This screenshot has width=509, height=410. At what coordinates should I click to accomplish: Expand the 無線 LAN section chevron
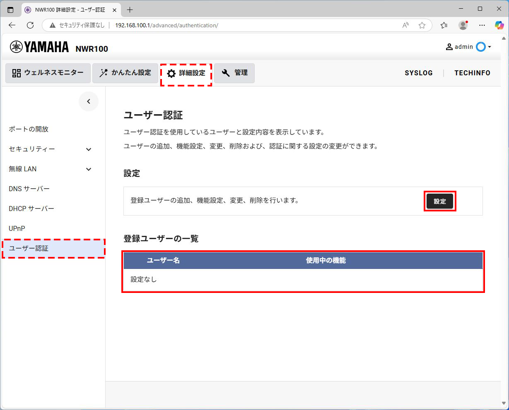[88, 169]
